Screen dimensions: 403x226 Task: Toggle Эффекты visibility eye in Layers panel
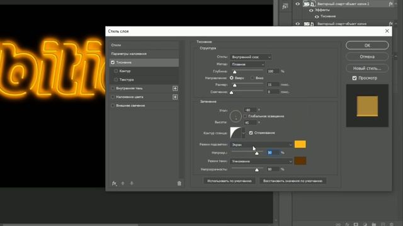point(311,10)
